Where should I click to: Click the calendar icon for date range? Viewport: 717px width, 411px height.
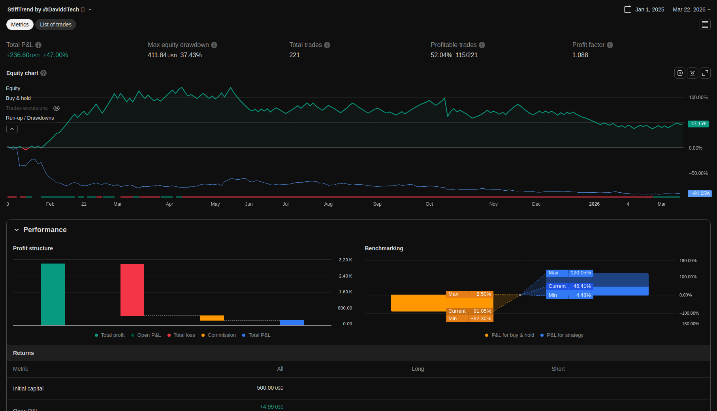coord(627,9)
